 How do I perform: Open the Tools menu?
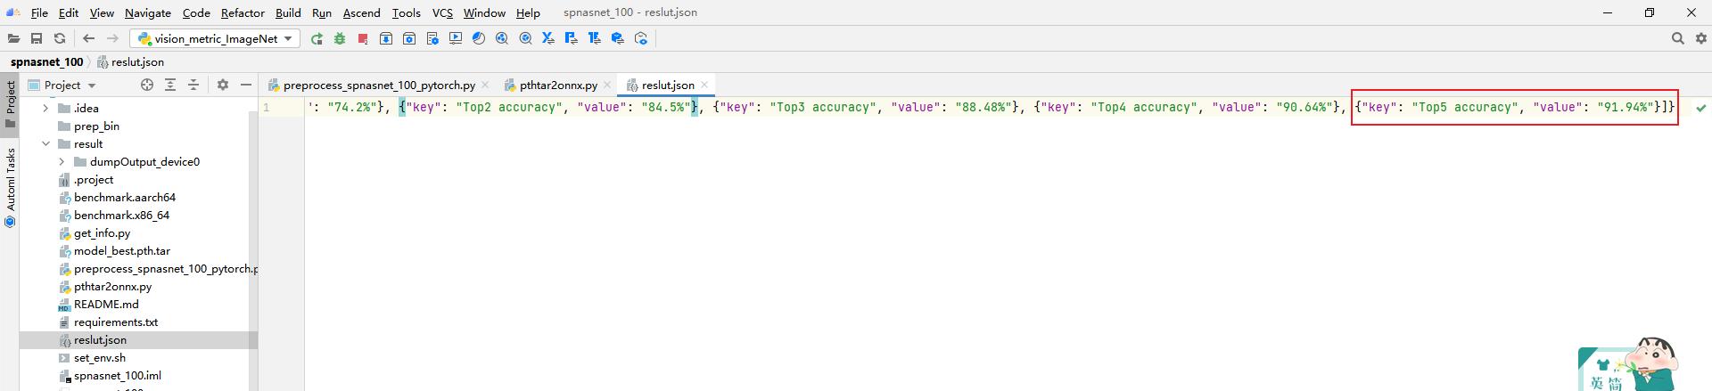pos(406,12)
